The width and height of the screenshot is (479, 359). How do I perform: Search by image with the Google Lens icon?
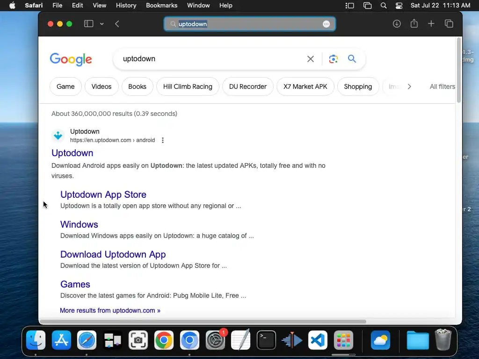click(333, 59)
